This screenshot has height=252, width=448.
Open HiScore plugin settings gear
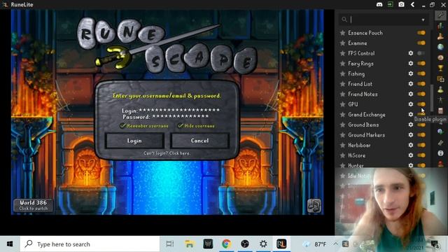point(411,155)
